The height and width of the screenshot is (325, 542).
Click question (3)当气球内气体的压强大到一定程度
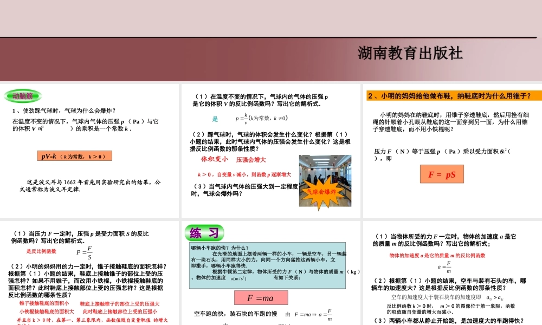(x=244, y=190)
